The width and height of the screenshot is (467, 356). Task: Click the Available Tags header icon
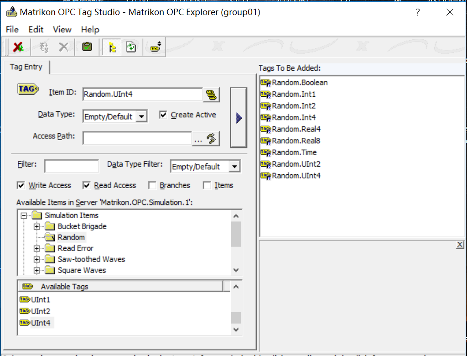pyautogui.click(x=27, y=286)
